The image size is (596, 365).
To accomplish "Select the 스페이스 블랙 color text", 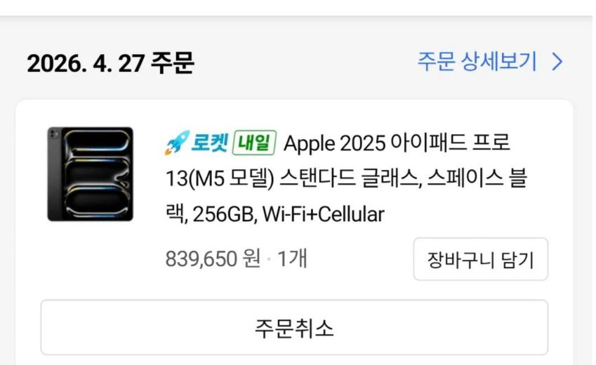I will tap(477, 178).
